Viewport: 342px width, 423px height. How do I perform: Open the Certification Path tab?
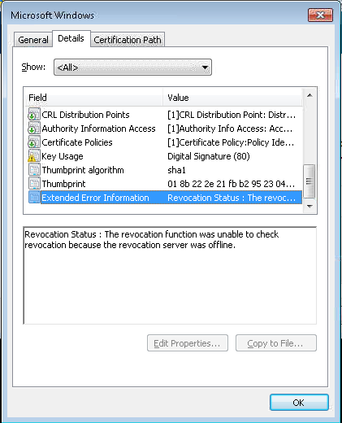(128, 40)
